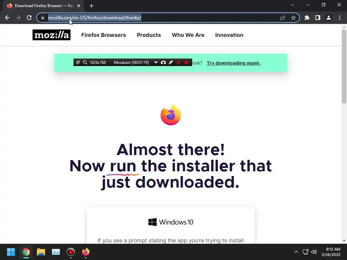Viewport: 347px width, 260px height.
Task: Reload the current page
Action: 29,18
